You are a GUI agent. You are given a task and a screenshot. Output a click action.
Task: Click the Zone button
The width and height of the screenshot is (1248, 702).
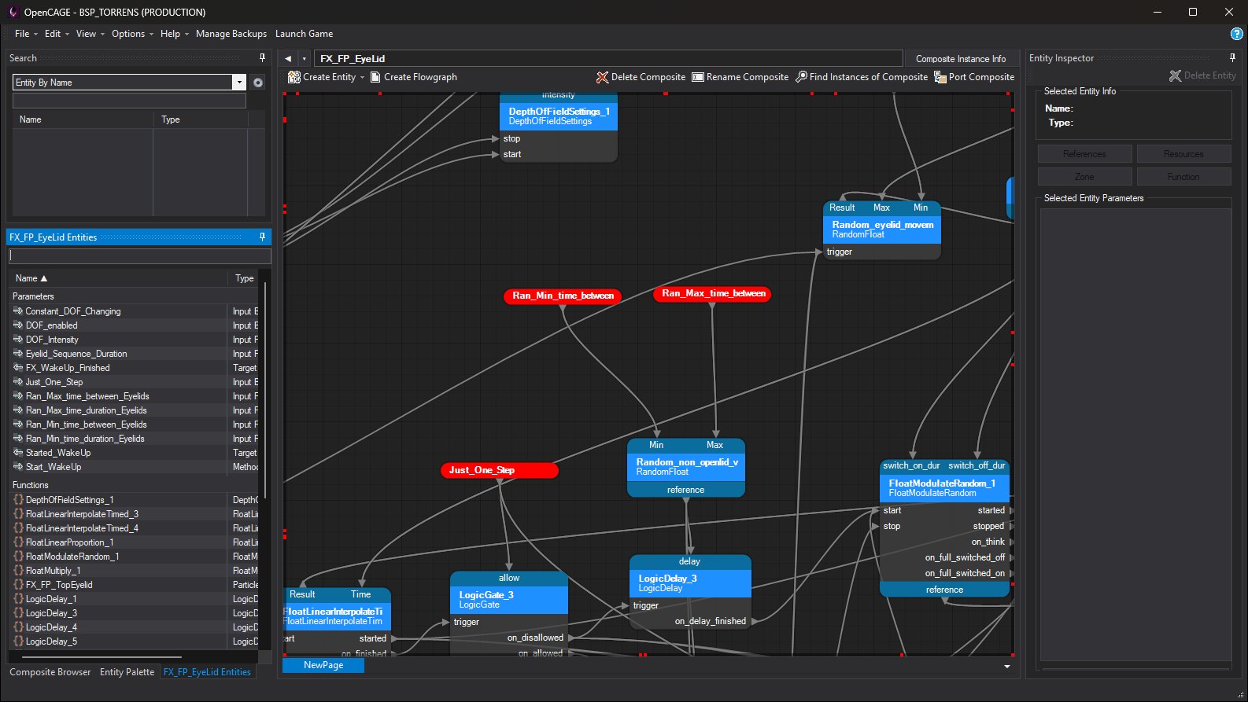1084,177
